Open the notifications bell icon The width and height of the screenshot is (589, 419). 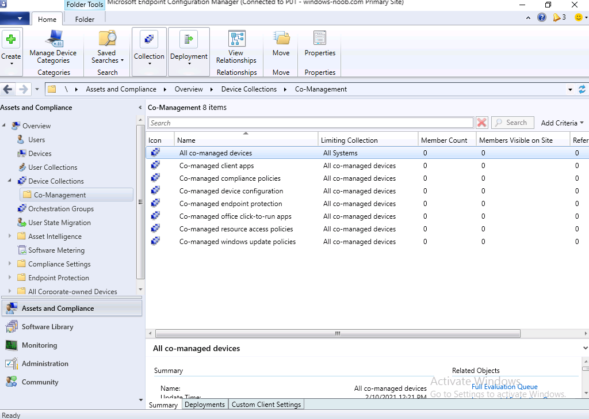[x=557, y=17]
